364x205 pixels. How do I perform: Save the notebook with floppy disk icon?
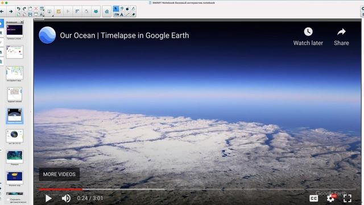click(30, 14)
